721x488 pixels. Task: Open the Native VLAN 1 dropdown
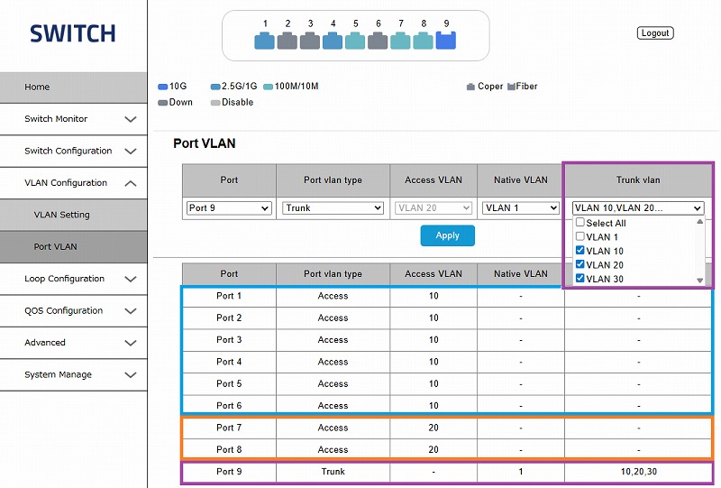[x=520, y=208]
